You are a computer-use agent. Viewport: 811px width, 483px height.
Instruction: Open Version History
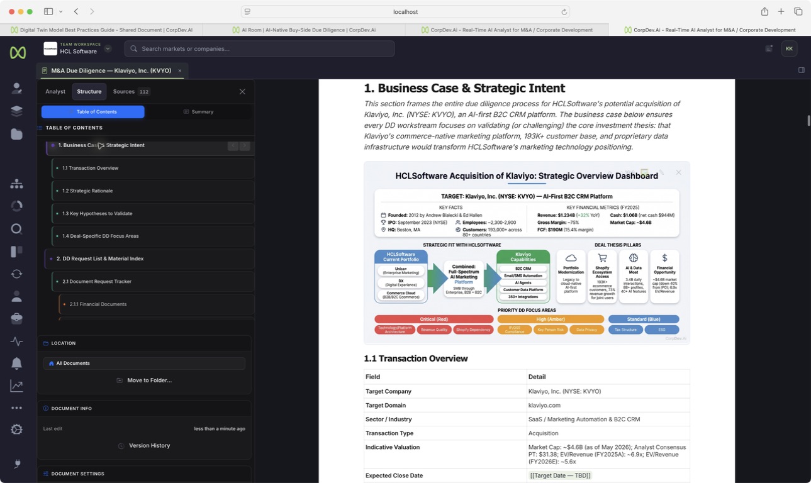pos(144,446)
